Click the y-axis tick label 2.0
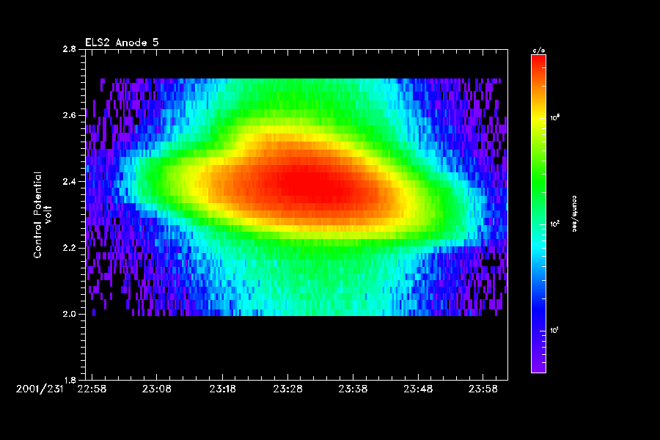The image size is (660, 440). point(70,314)
